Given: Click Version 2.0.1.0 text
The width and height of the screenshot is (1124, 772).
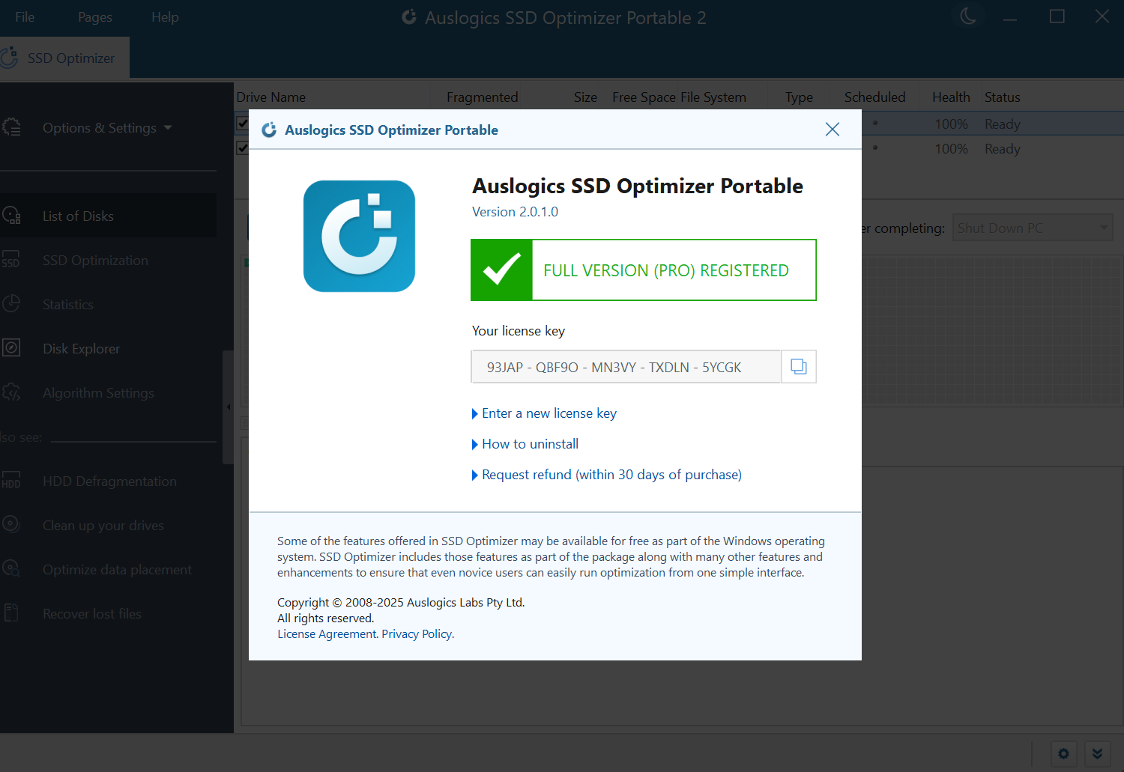Looking at the screenshot, I should [515, 212].
